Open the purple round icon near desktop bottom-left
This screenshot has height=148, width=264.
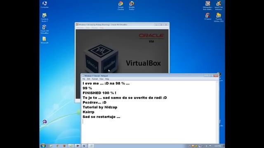click(x=45, y=122)
